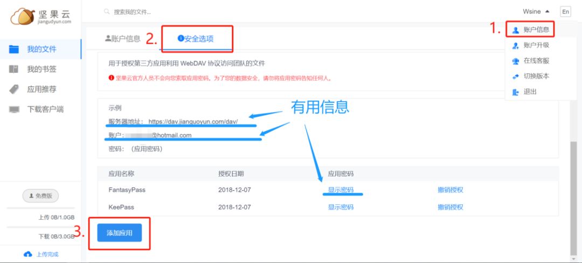Click the KeePass app name

(120, 207)
